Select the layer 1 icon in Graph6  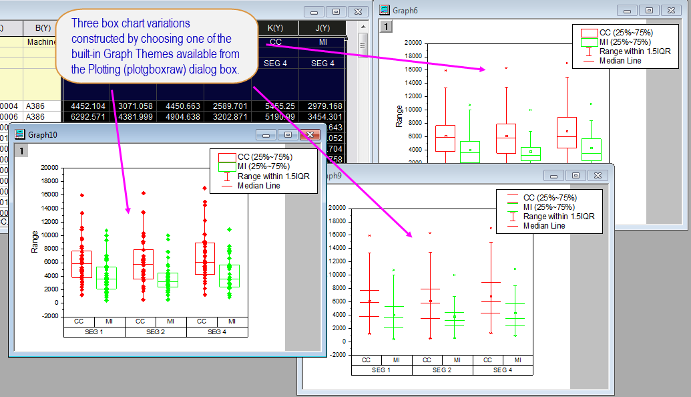click(387, 26)
